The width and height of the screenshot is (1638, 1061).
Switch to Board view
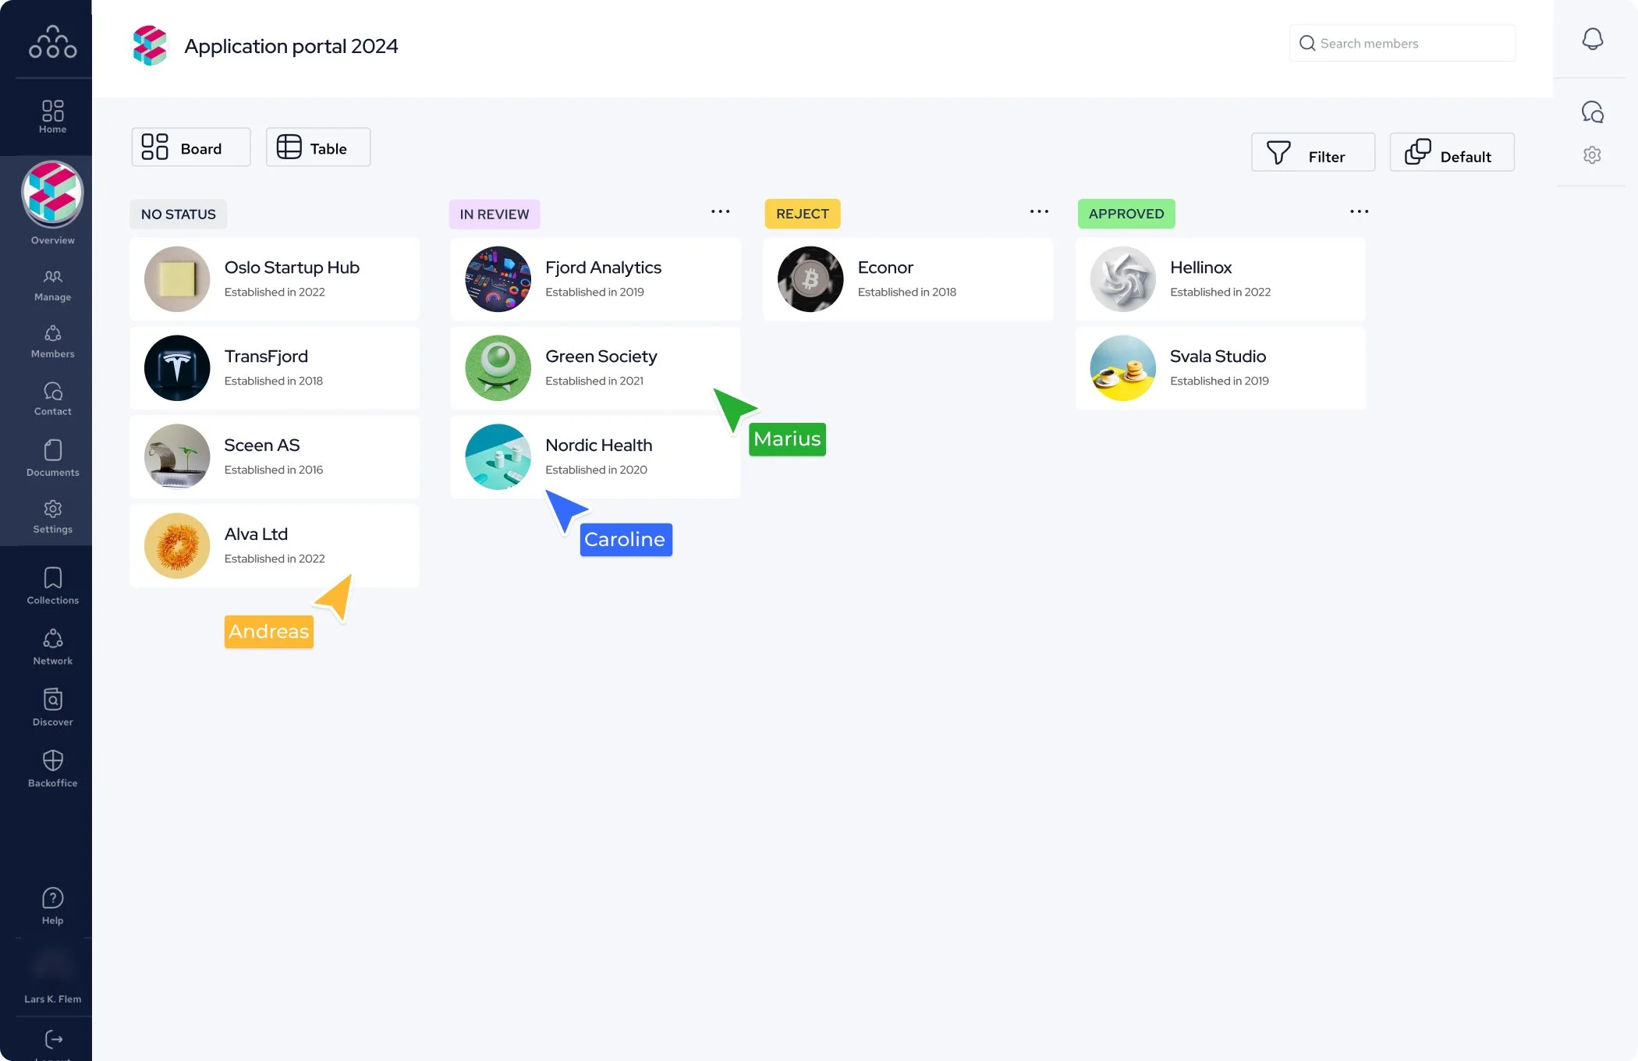pyautogui.click(x=191, y=147)
